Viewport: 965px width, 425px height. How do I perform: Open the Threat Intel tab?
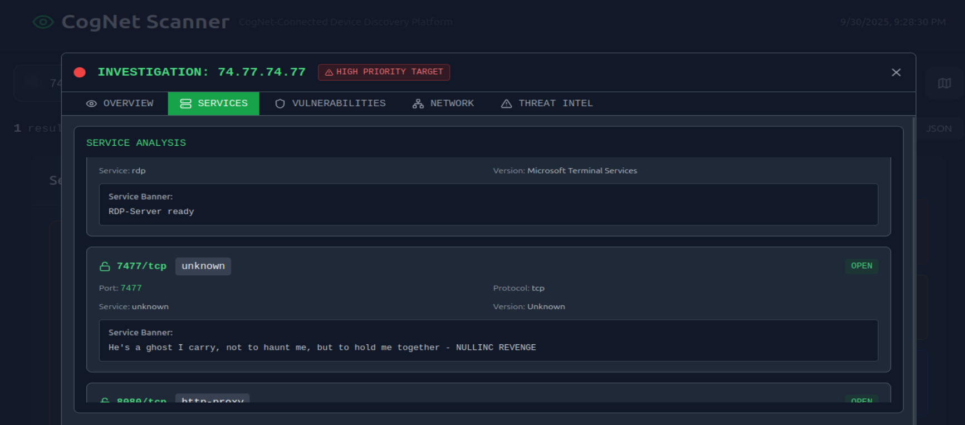point(547,103)
